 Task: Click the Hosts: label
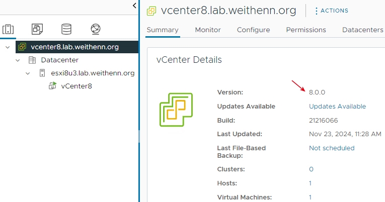pos(227,183)
